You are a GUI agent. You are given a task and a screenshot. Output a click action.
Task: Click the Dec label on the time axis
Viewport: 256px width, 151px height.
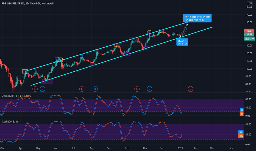(x=162, y=148)
